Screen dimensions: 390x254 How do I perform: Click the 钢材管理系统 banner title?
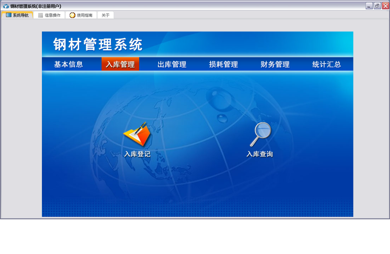point(98,45)
